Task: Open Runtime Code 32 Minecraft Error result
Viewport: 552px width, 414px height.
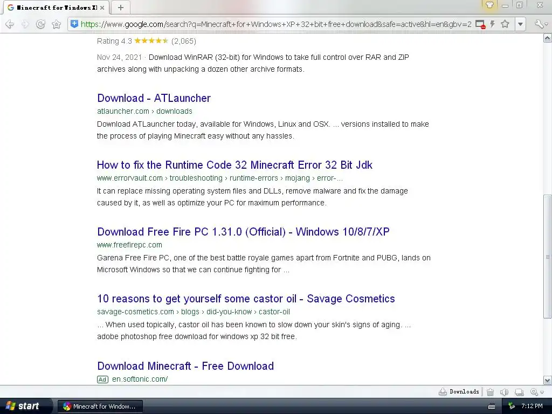Action: pyautogui.click(x=234, y=165)
